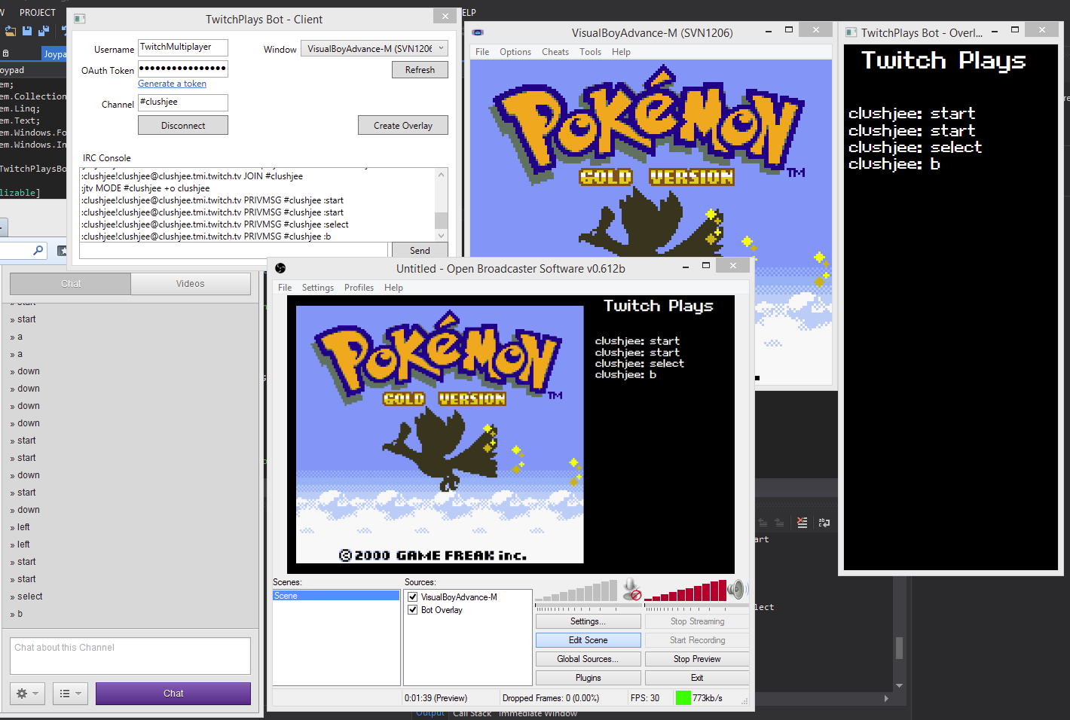Open VisualBoyAdvance-M File menu
The image size is (1070, 720).
point(482,52)
